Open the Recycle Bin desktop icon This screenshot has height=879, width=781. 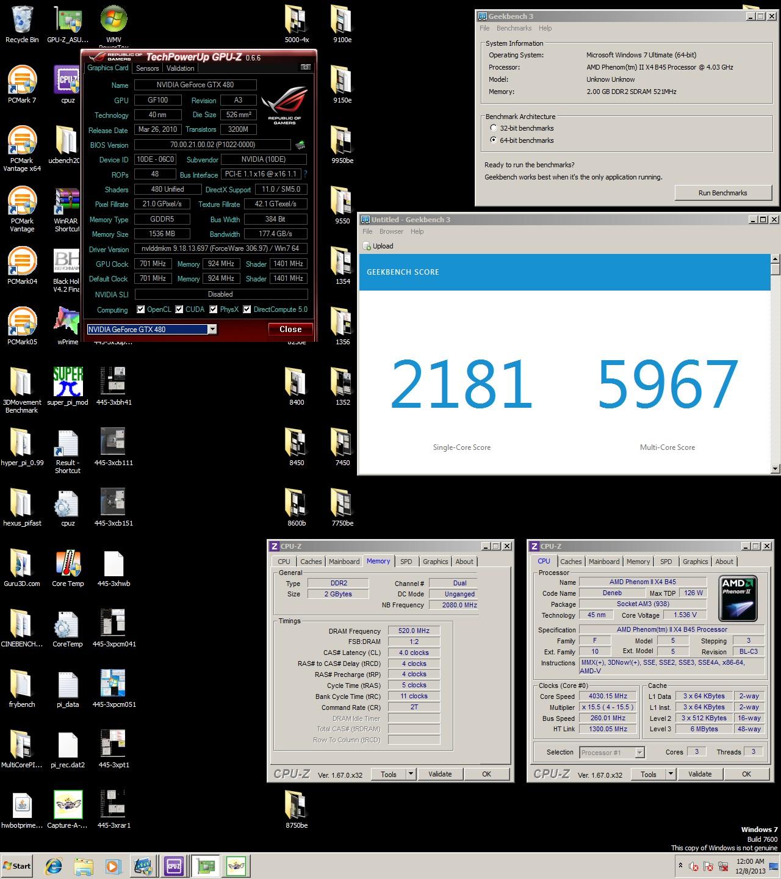pyautogui.click(x=22, y=24)
